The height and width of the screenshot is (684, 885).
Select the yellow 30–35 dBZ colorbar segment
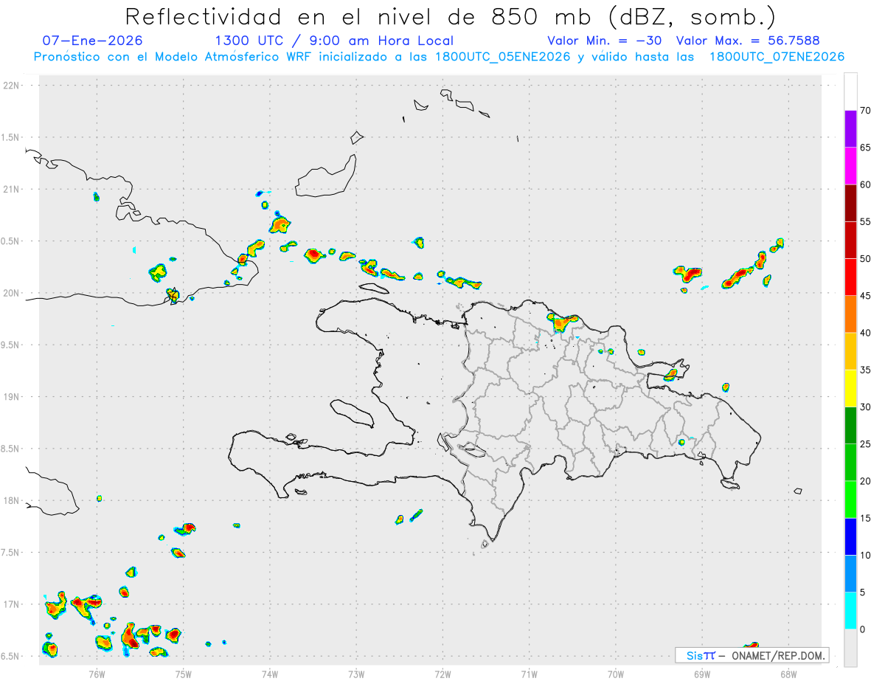(850, 388)
